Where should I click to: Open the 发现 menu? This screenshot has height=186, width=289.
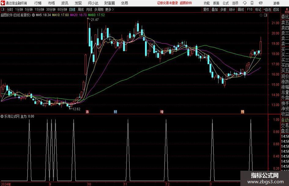click(x=78, y=3)
